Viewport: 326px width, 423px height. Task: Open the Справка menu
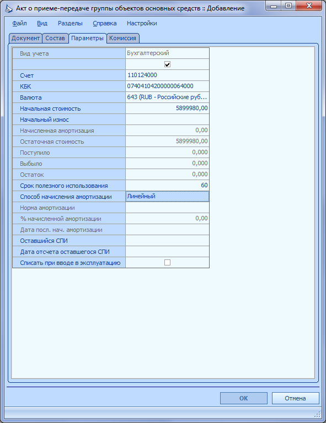point(105,23)
